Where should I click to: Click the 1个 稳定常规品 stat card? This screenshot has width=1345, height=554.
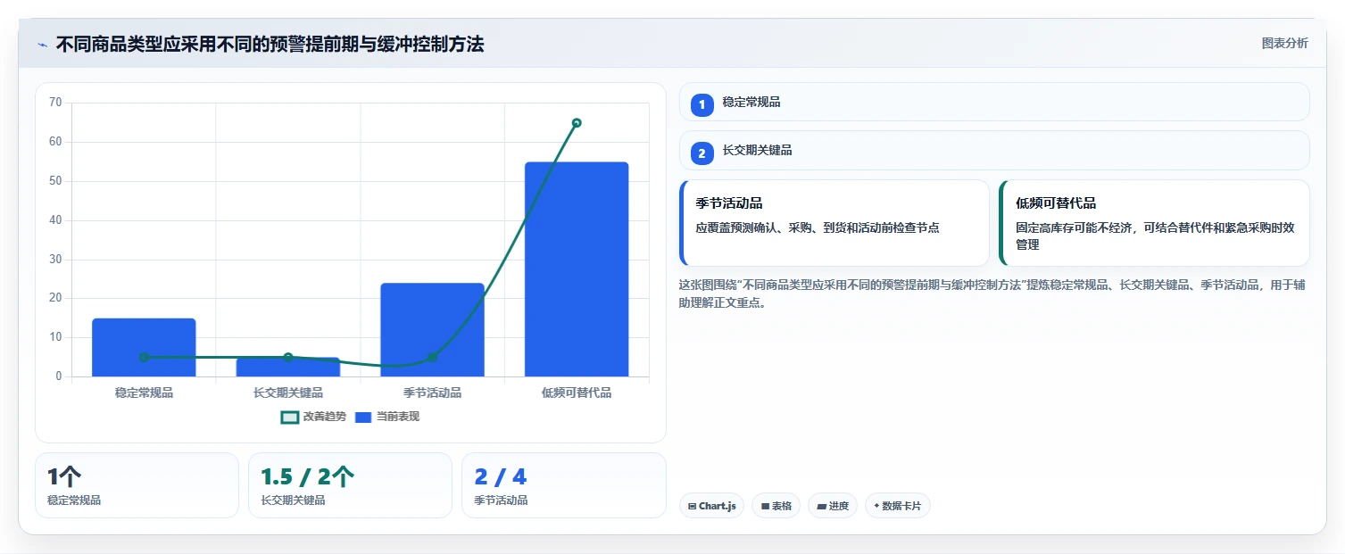137,485
